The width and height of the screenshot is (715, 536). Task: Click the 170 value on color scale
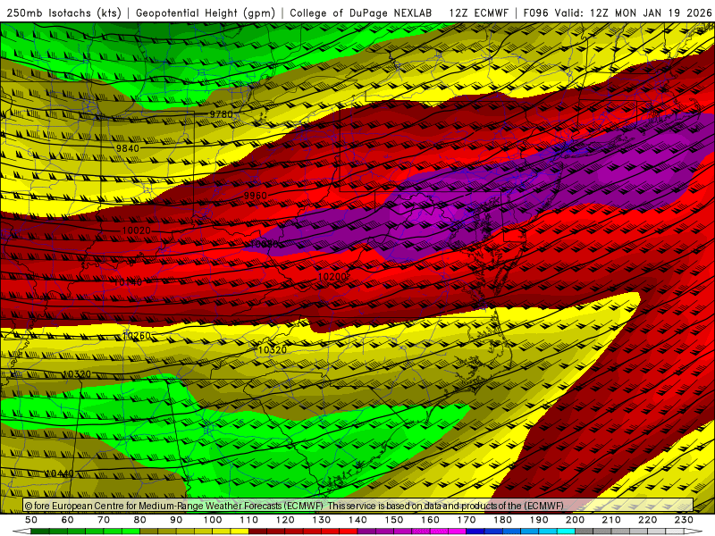coord(467,520)
